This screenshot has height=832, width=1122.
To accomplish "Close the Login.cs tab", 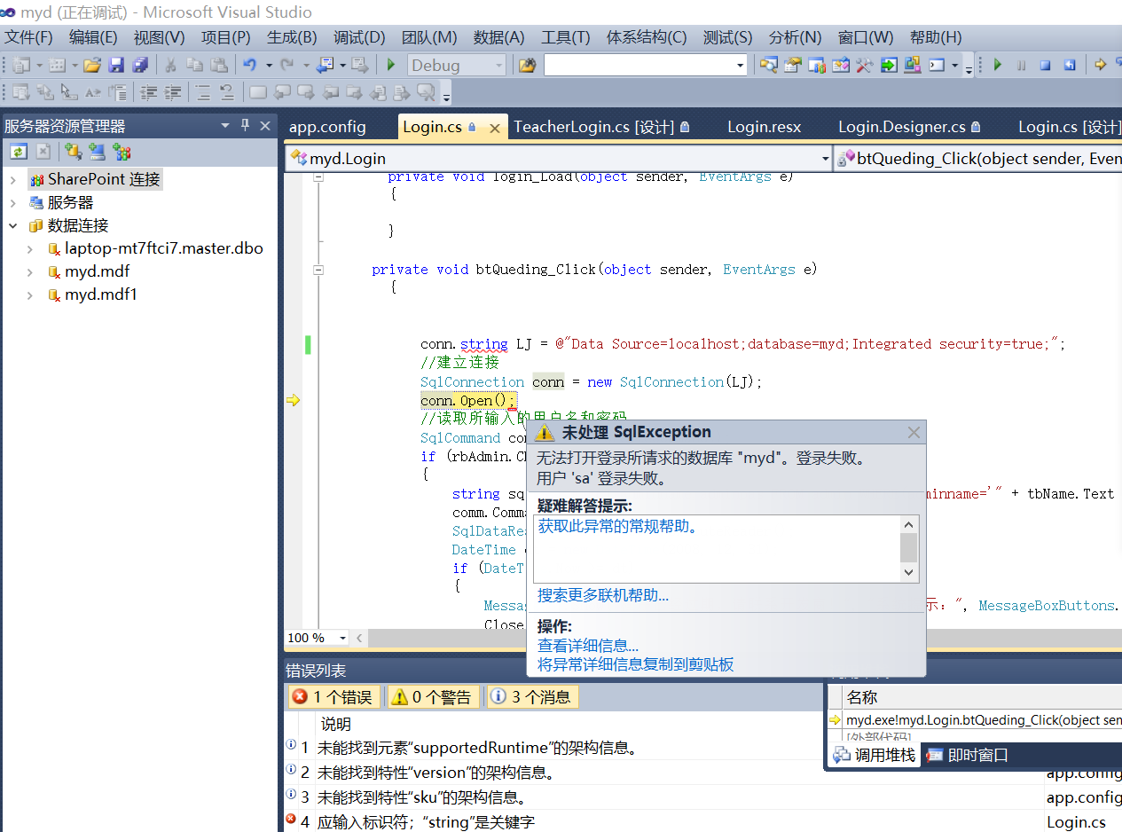I will pos(495,128).
